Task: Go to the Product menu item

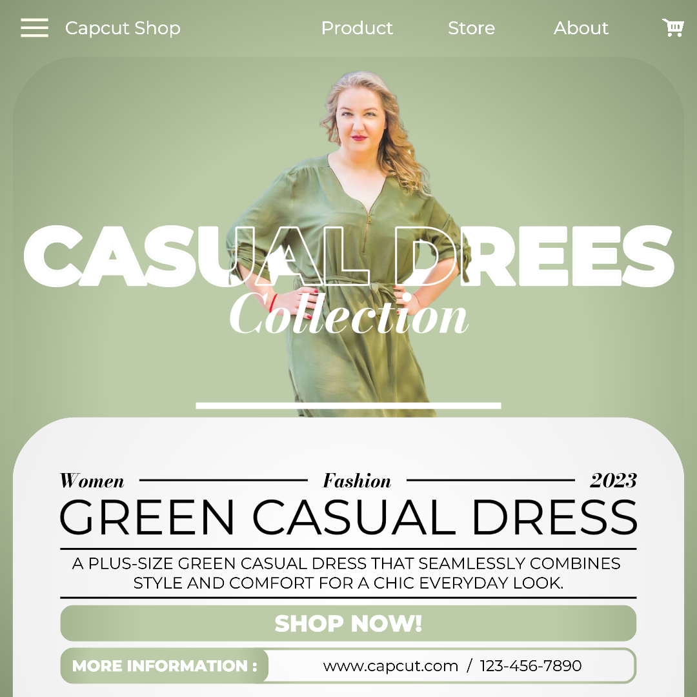Action: pyautogui.click(x=357, y=28)
